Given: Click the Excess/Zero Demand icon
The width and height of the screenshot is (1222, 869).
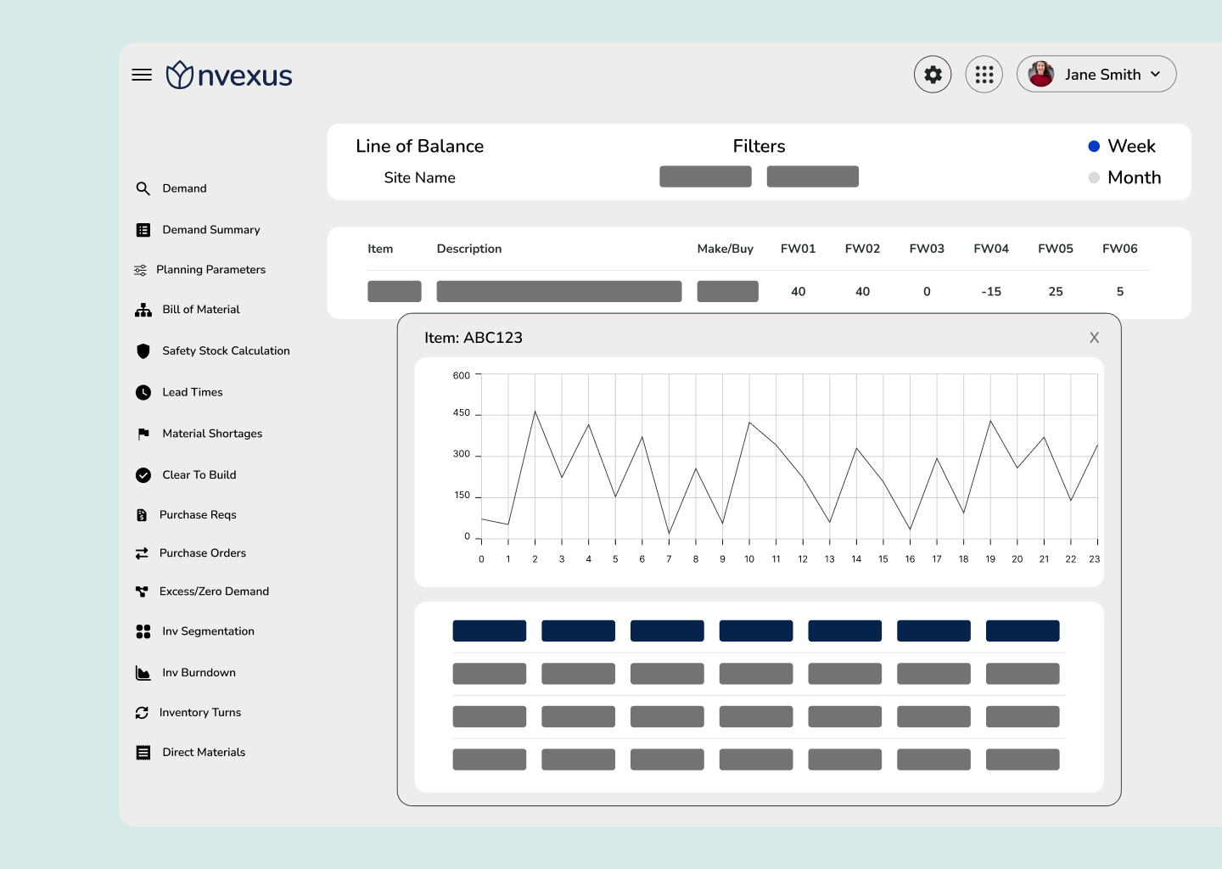Looking at the screenshot, I should pos(142,591).
